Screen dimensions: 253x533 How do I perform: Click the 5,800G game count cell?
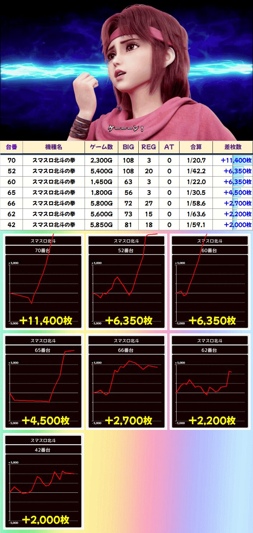coord(101,203)
